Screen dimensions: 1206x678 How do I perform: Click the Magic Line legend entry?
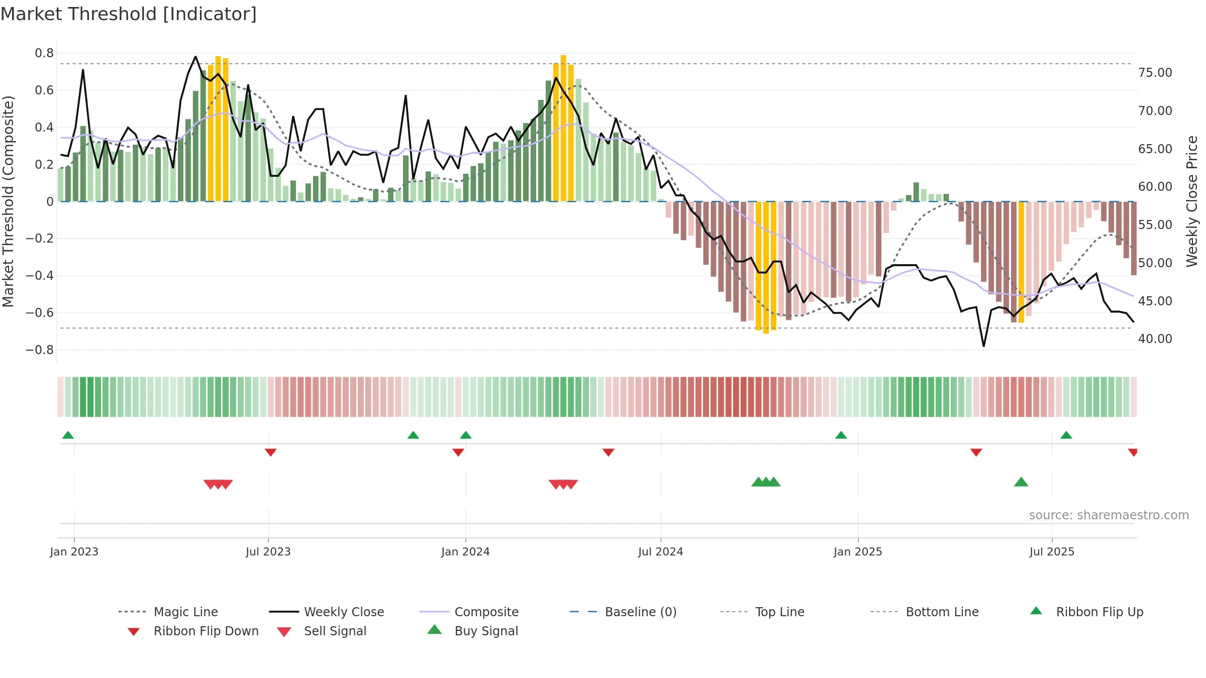(x=168, y=612)
